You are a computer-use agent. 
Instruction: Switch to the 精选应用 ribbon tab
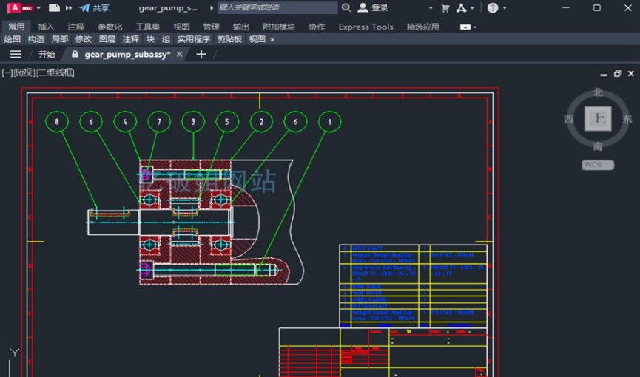tap(423, 27)
